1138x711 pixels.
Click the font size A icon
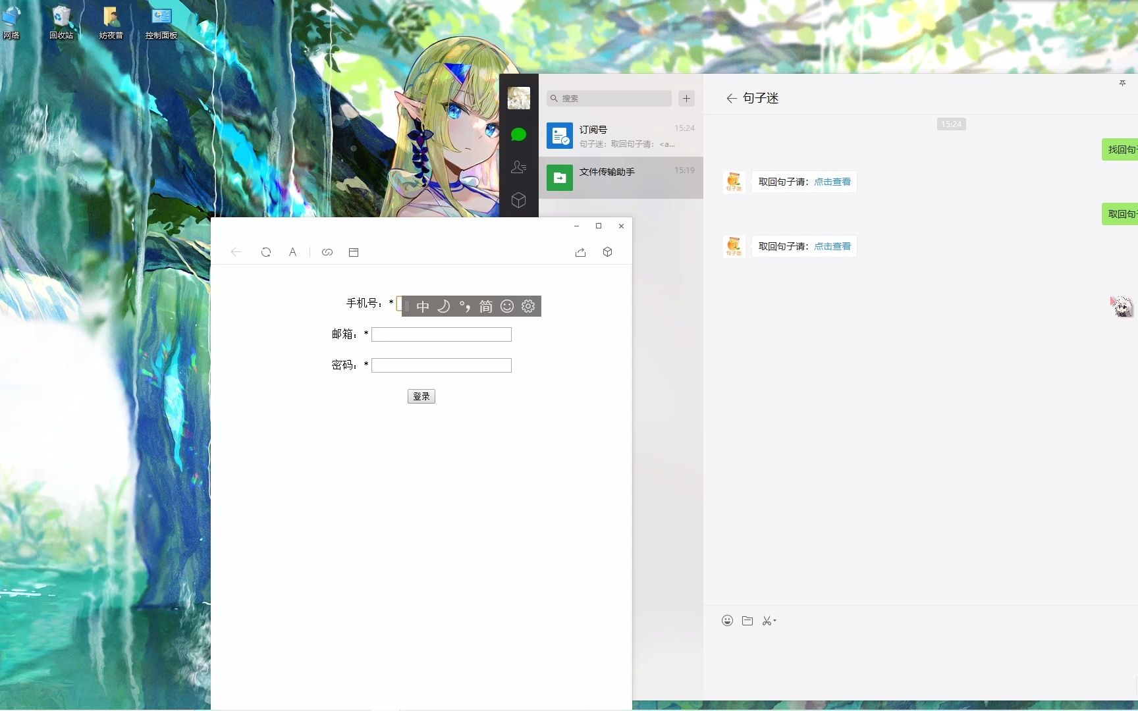pyautogui.click(x=292, y=252)
